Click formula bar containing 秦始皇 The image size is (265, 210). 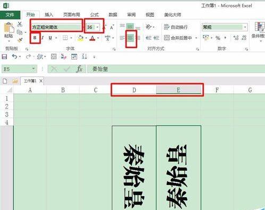pos(176,69)
